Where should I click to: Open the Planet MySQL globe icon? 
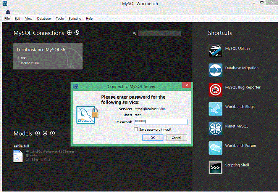coord(215,128)
